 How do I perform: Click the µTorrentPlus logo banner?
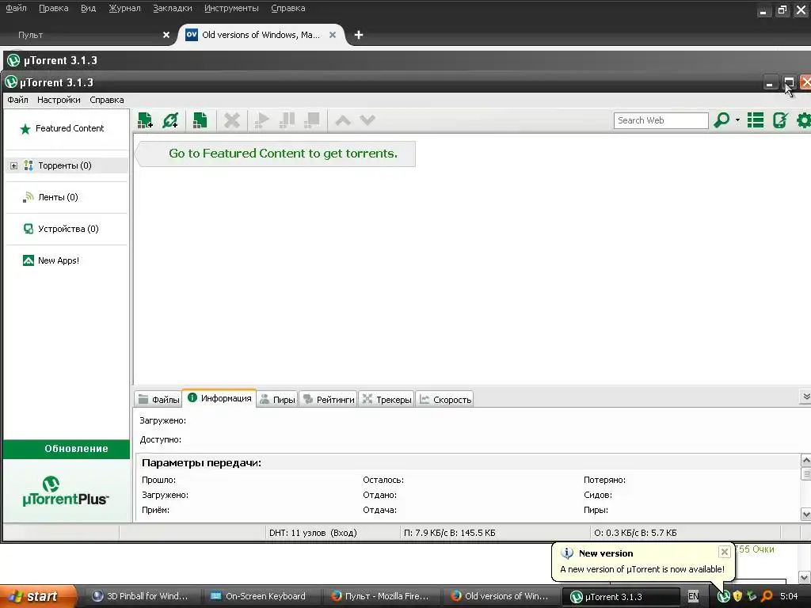[67, 491]
